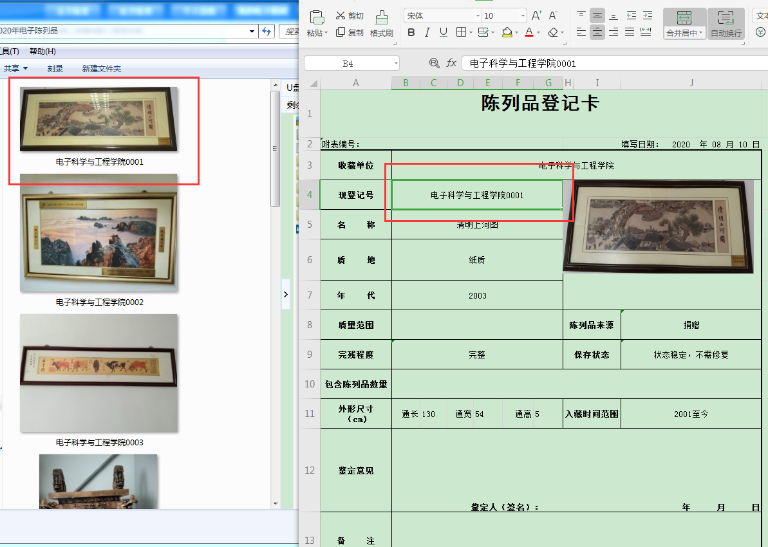Toggle italic formatting
Screen dimensions: 768x547
pos(427,32)
